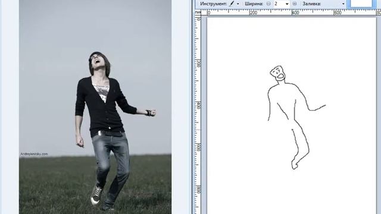Click the reference photo of the man
Screen dimensions: 381x214
click(x=95, y=107)
